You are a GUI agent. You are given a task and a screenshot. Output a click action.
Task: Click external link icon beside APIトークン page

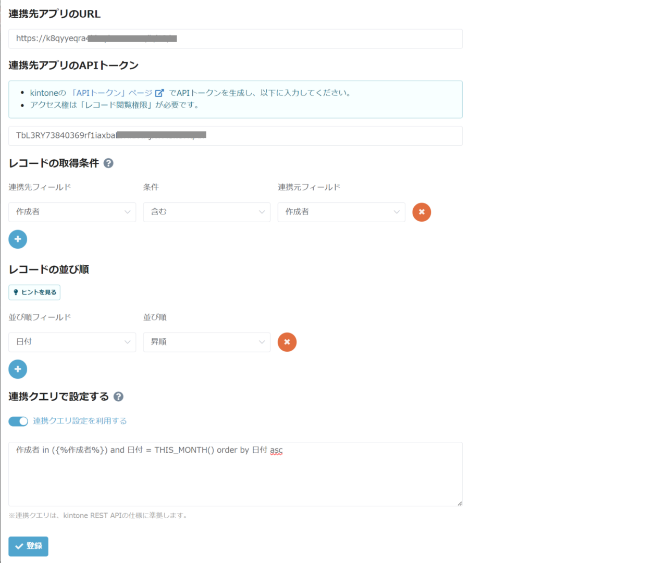[x=159, y=93]
